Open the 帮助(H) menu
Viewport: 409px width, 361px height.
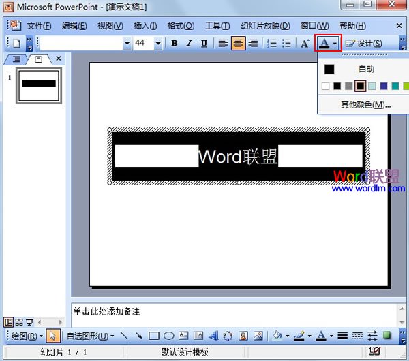pos(352,26)
